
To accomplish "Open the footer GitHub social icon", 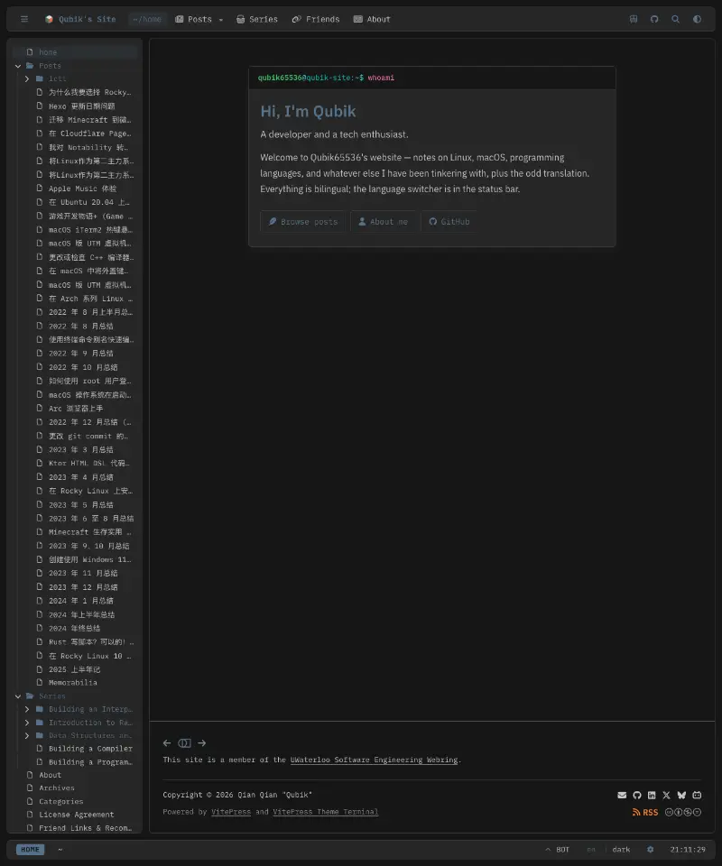I will 637,796.
